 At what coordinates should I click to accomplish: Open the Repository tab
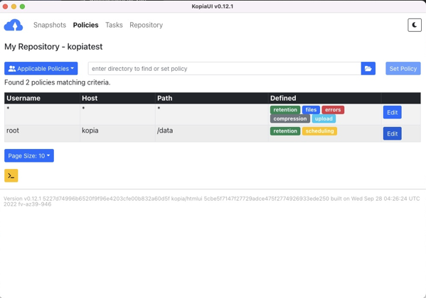click(x=147, y=25)
